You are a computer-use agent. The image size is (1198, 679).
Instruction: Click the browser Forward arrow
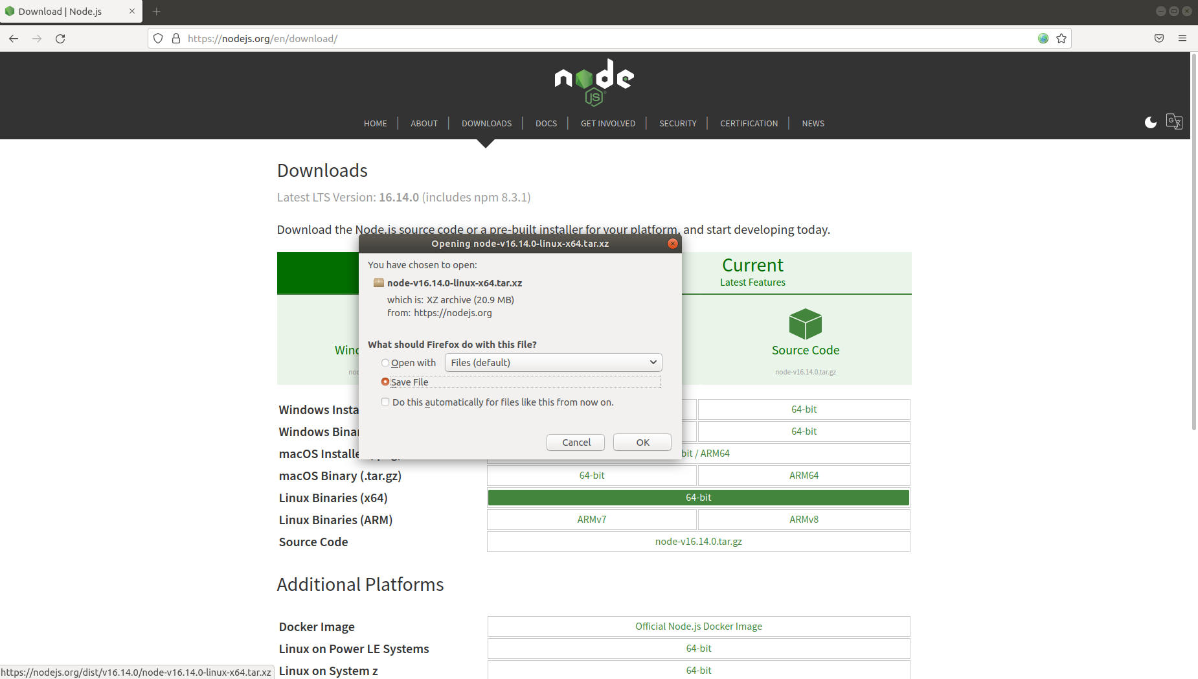click(37, 38)
